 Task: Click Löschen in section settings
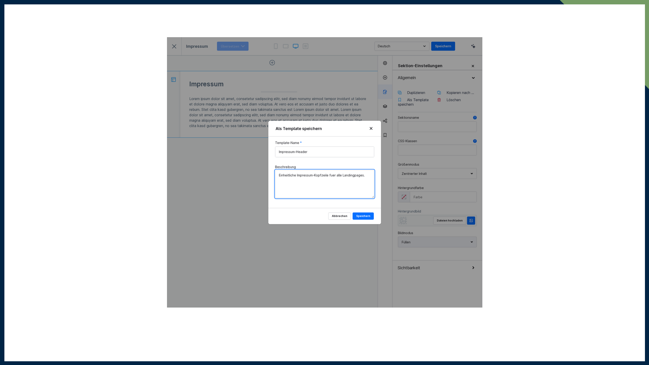point(449,100)
